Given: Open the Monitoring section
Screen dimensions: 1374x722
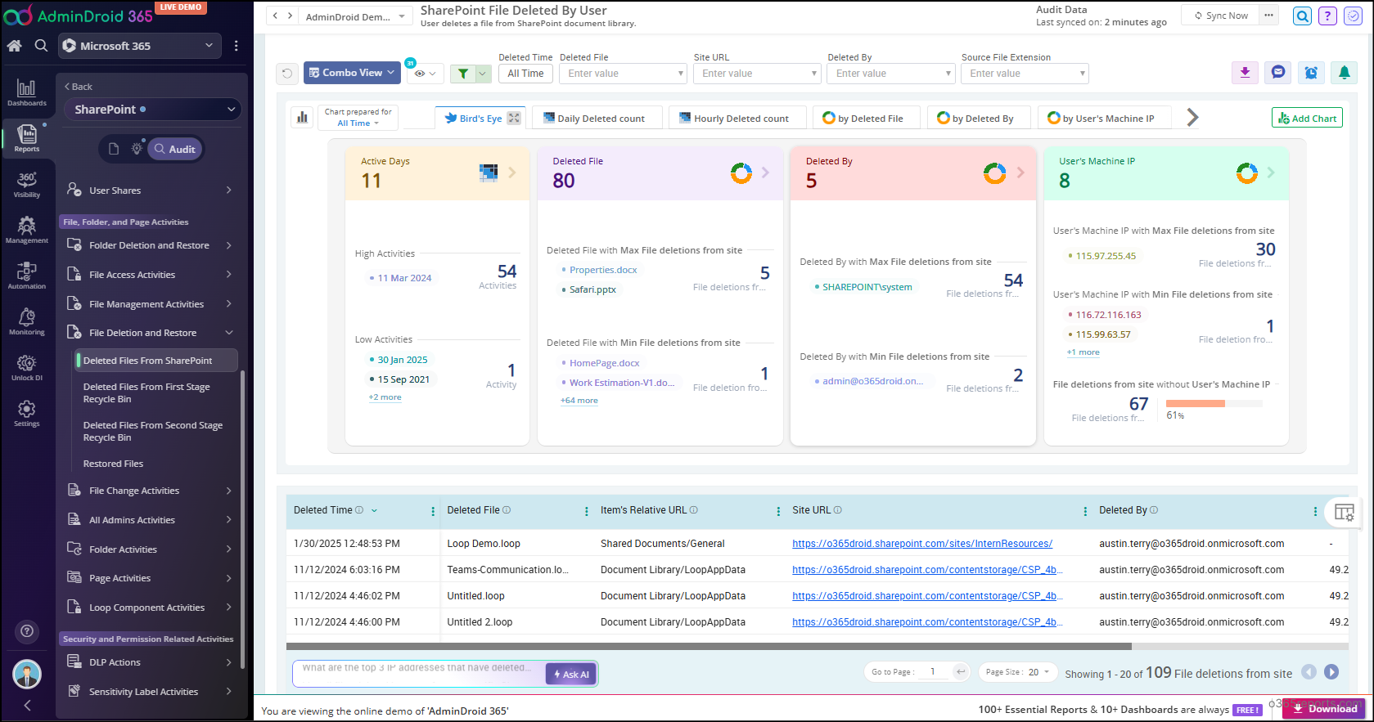Looking at the screenshot, I should tap(27, 321).
